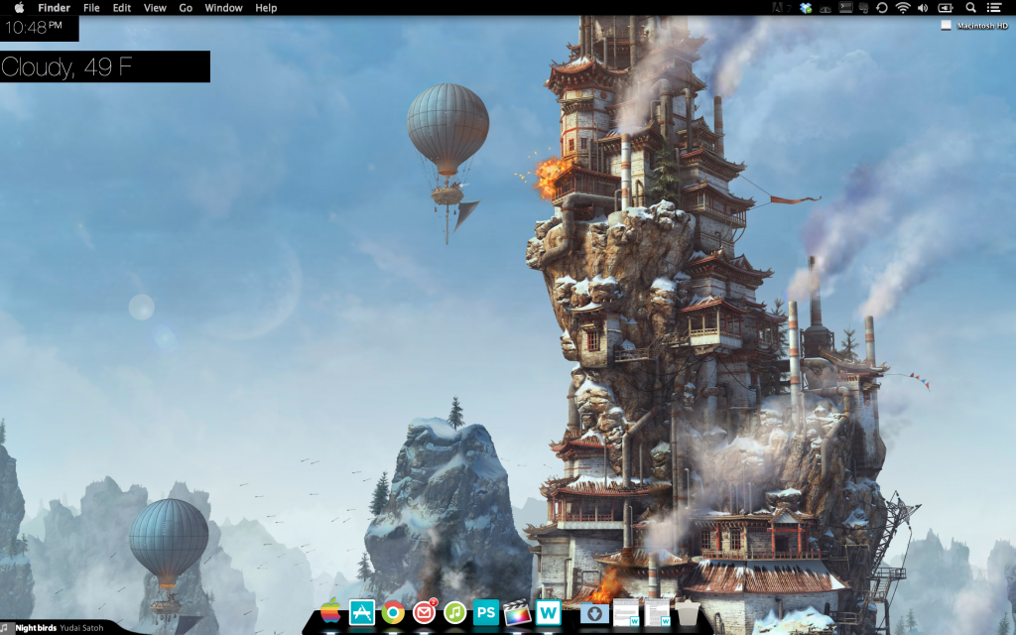Viewport: 1016px width, 635px height.
Task: Open the battery status icon
Action: pos(946,8)
